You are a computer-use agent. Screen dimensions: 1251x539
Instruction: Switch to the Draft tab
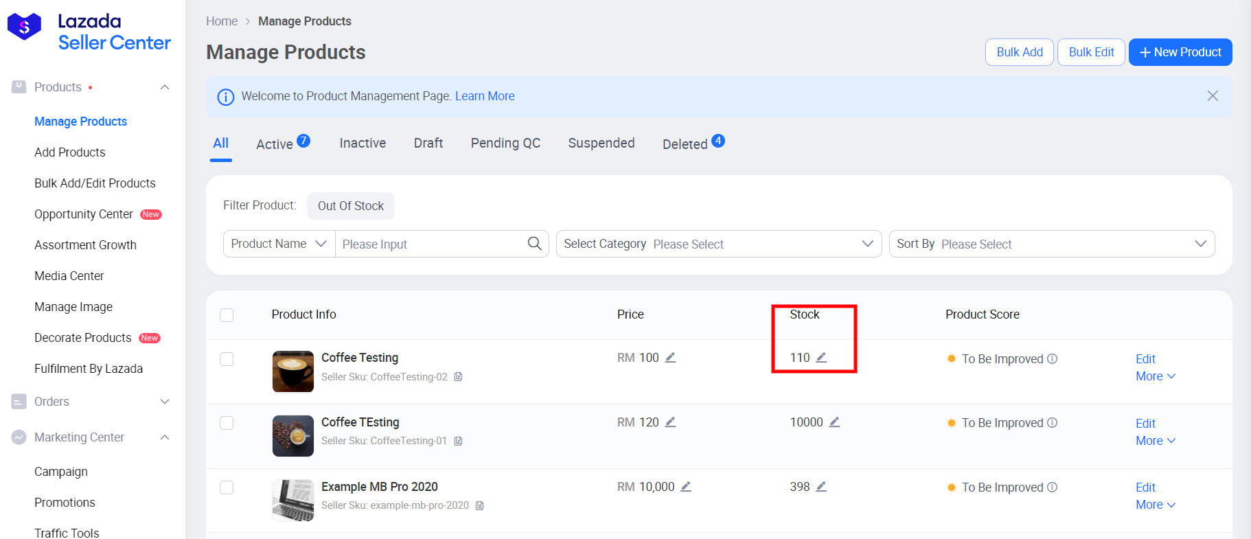[x=428, y=143]
